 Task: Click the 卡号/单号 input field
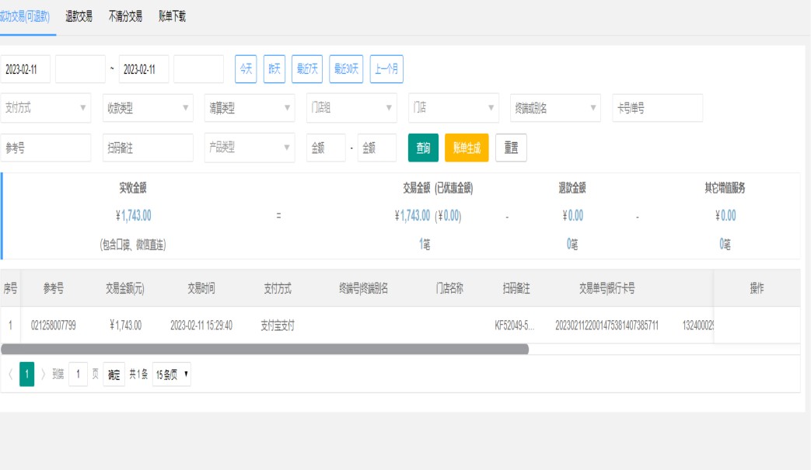pos(658,108)
